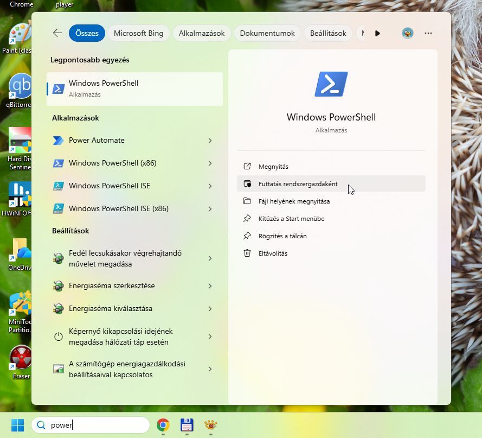Choose Futtatás rendszergazdaként
This screenshot has height=438, width=482.
coord(331,184)
